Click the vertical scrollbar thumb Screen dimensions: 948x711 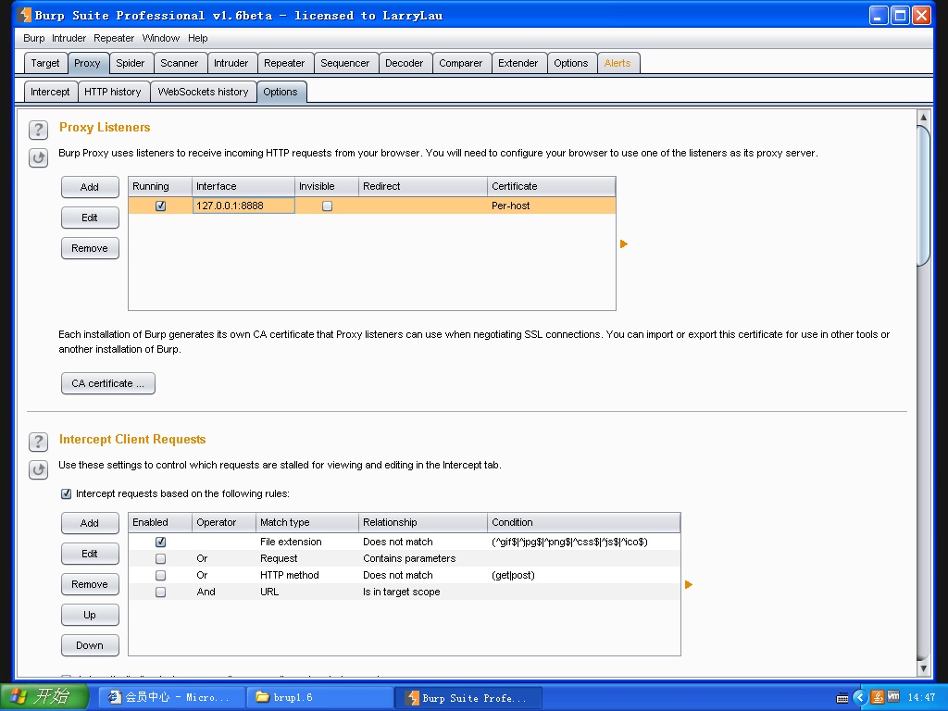(x=923, y=194)
